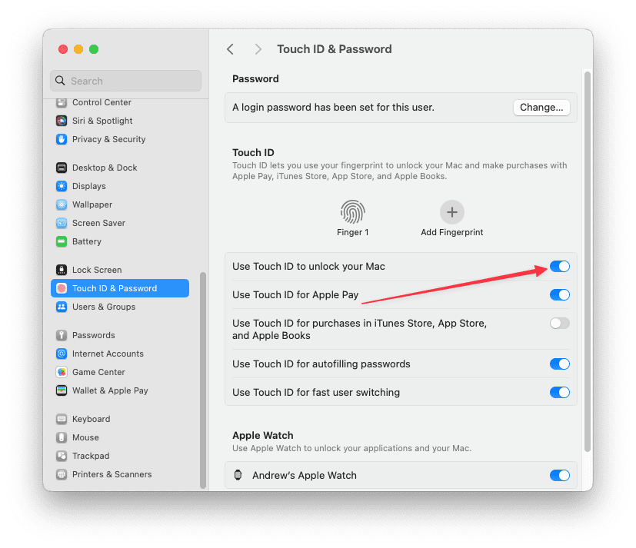636x548 pixels.
Task: Click the "Touch ID" section heading
Action: tap(253, 152)
